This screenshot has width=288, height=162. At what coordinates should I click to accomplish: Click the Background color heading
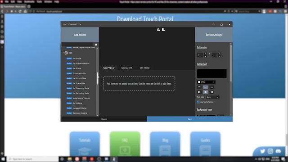click(x=204, y=110)
